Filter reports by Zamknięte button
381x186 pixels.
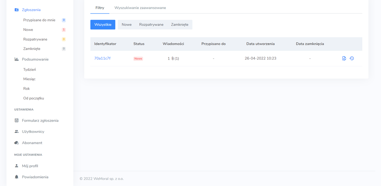click(x=180, y=25)
